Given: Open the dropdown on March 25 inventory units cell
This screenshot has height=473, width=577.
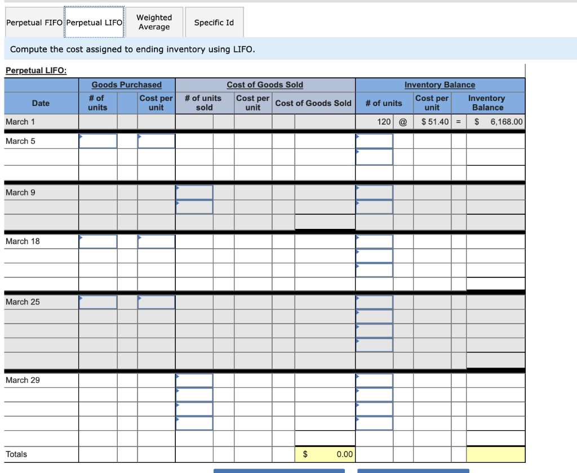Looking at the screenshot, I should click(x=357, y=297).
